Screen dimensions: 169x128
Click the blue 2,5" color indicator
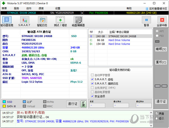point(24,102)
